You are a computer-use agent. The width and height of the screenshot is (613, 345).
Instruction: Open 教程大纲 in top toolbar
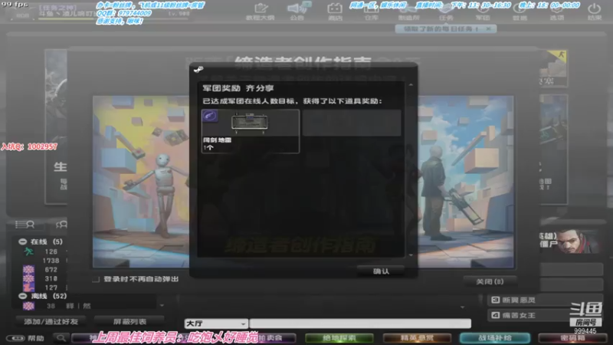click(261, 11)
